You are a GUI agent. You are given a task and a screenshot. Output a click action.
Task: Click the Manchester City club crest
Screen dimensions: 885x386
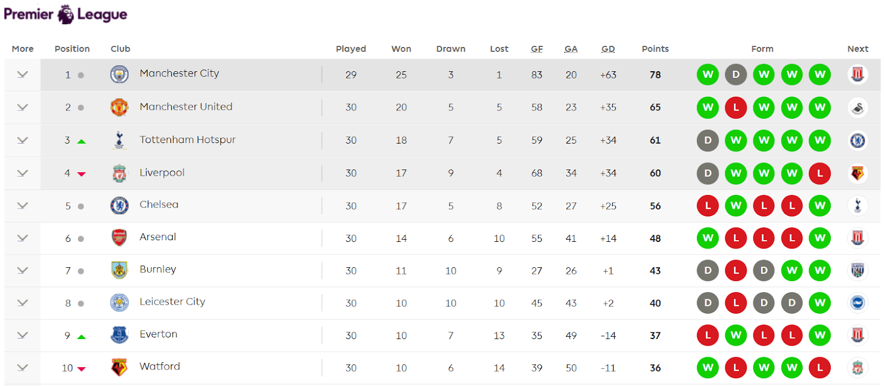[119, 74]
